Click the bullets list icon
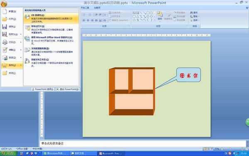This screenshot has height=156, width=249. [x=84, y=15]
